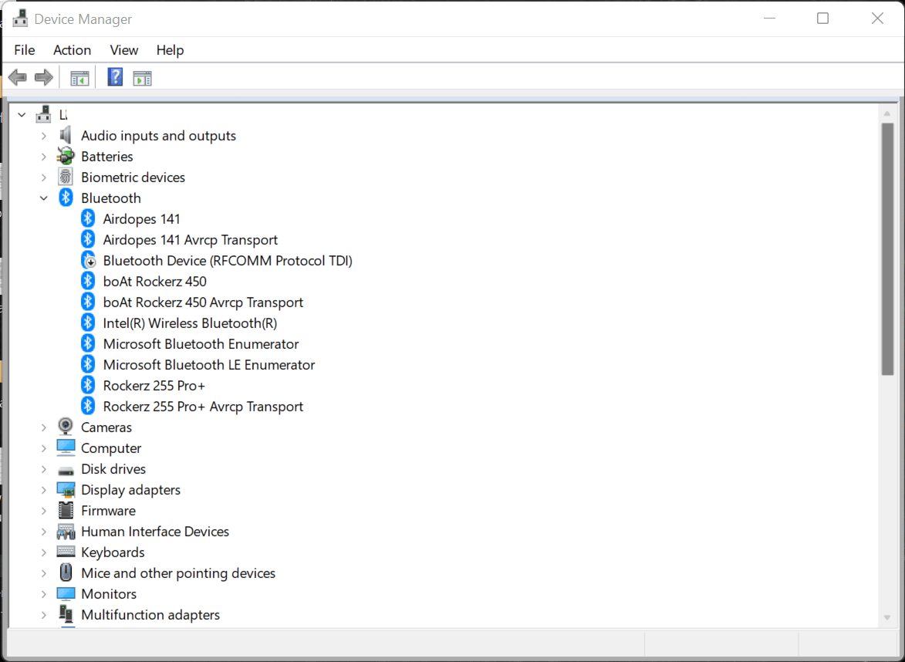Expand the Batteries category

[44, 157]
